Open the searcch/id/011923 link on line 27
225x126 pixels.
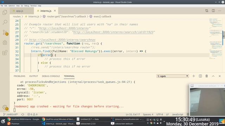(113, 32)
